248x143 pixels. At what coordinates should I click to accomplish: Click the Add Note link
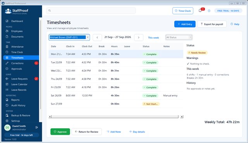[114, 132]
